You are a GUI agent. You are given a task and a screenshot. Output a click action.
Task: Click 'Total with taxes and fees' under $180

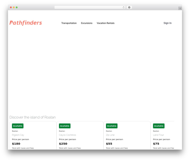click(23, 148)
